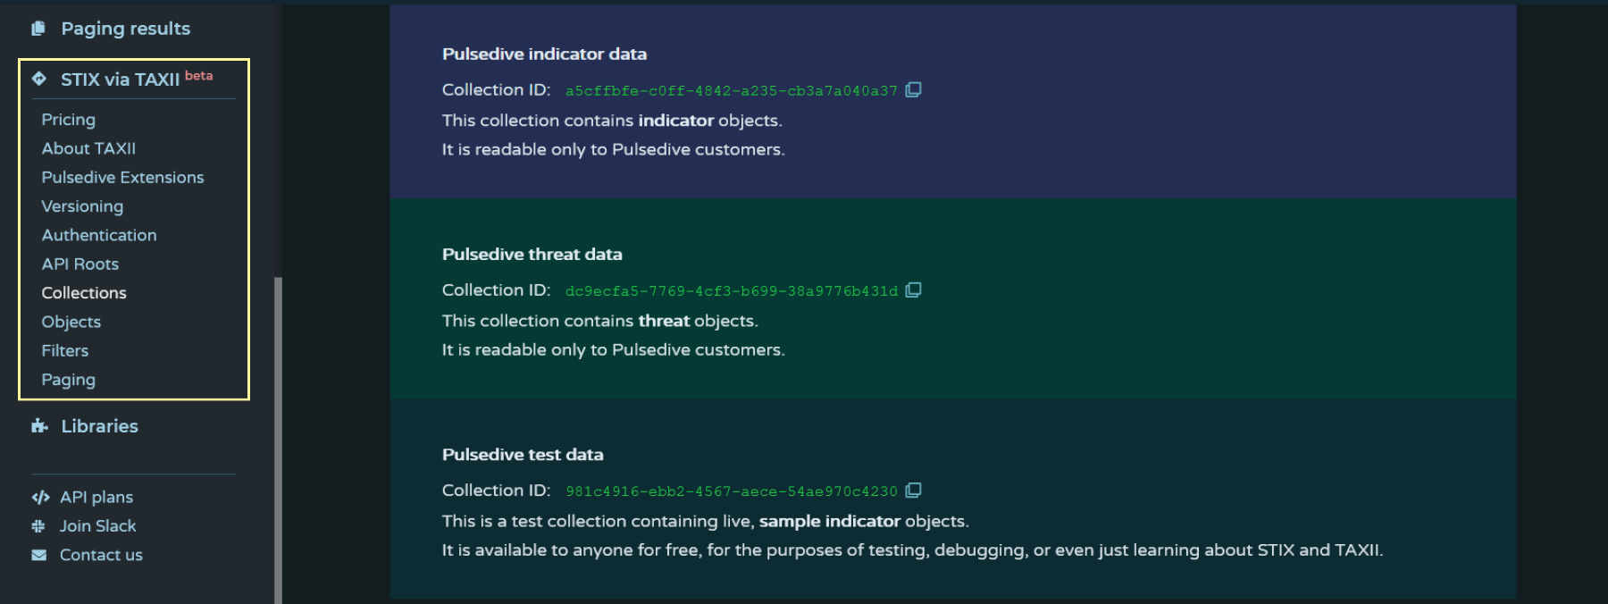The width and height of the screenshot is (1608, 604).
Task: Click the Libraries puzzle piece icon
Action: tap(39, 425)
